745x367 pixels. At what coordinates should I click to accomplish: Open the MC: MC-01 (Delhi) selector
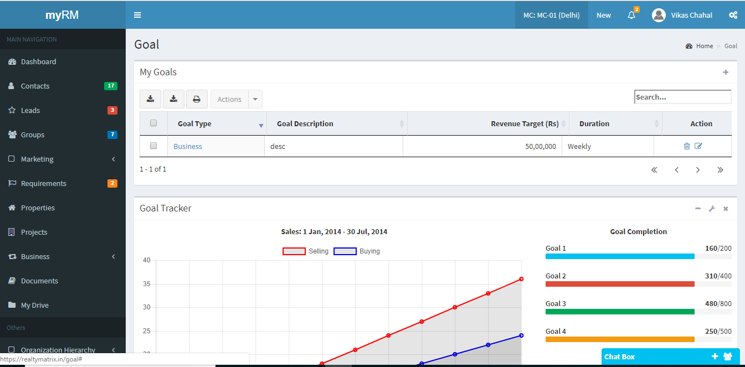pos(552,15)
